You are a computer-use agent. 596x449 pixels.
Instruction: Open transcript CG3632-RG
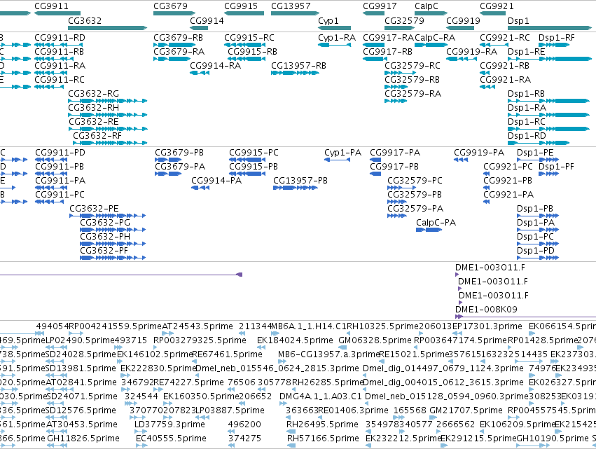click(x=108, y=101)
